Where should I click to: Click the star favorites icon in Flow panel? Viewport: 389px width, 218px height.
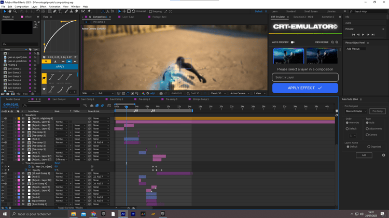(x=44, y=89)
